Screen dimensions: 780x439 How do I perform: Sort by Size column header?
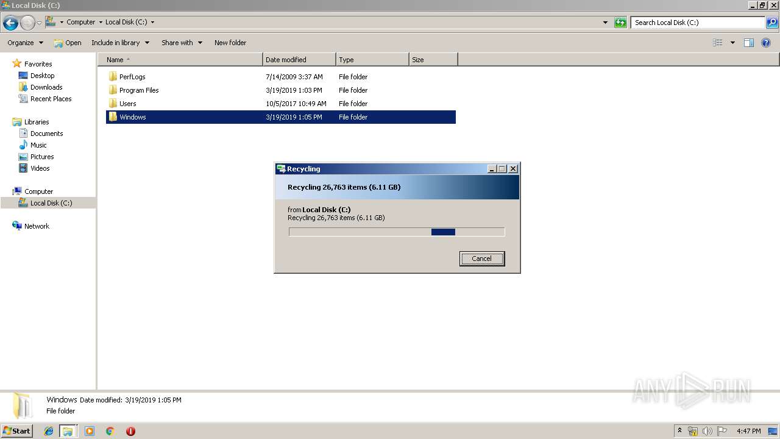pyautogui.click(x=433, y=60)
